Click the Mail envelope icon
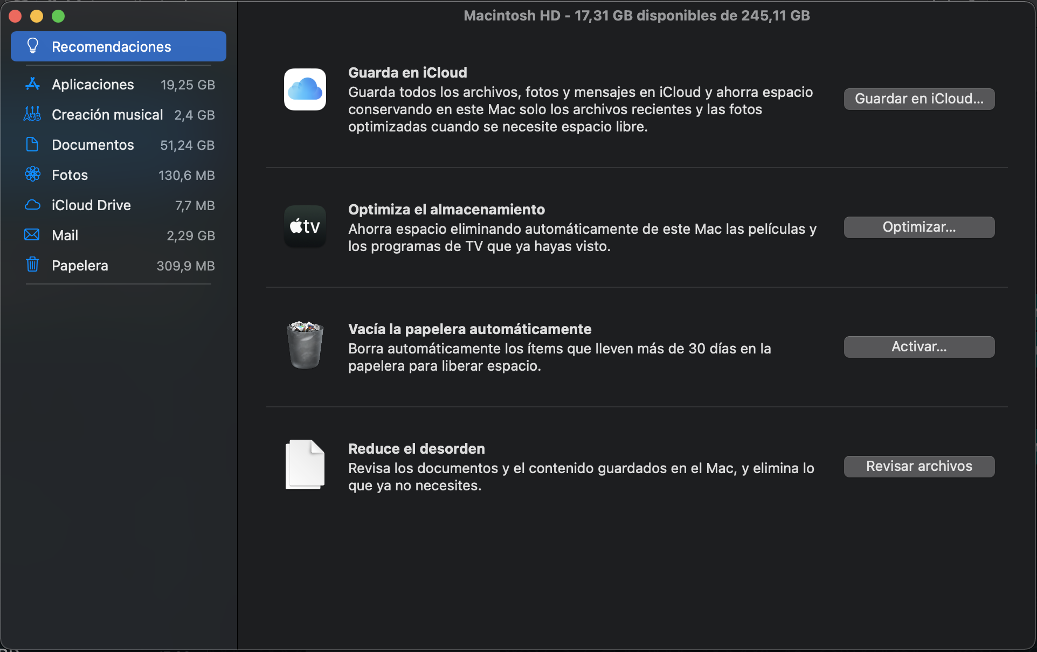The image size is (1037, 652). (x=32, y=235)
